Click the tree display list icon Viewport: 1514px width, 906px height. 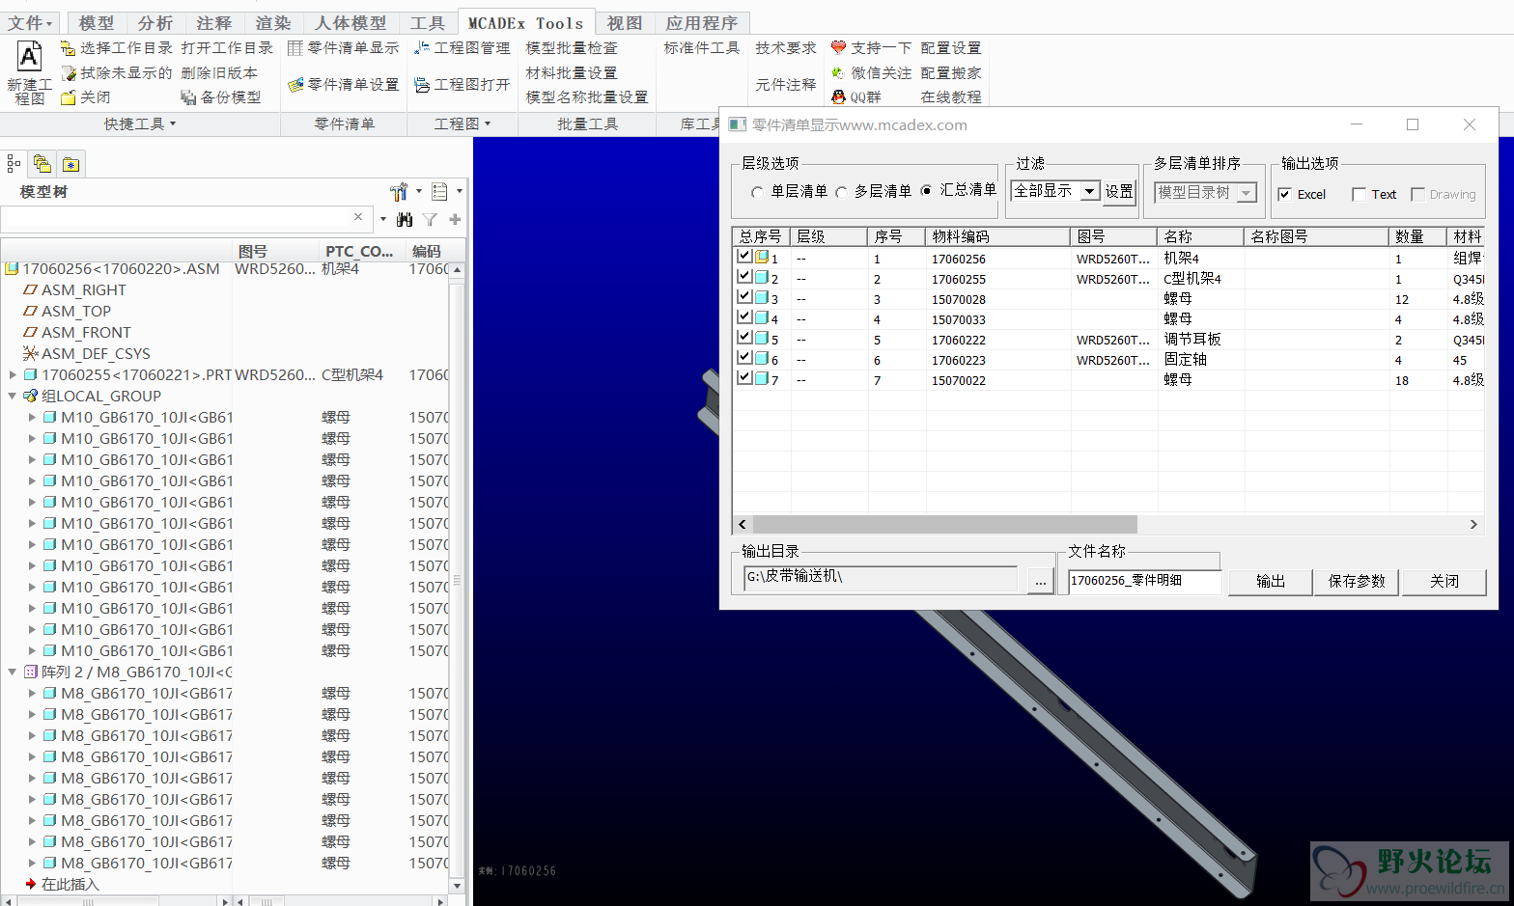pyautogui.click(x=440, y=192)
